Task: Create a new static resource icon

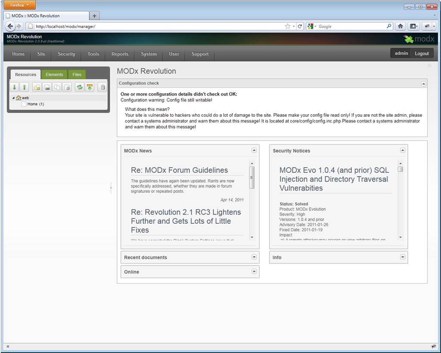Action: (67, 87)
